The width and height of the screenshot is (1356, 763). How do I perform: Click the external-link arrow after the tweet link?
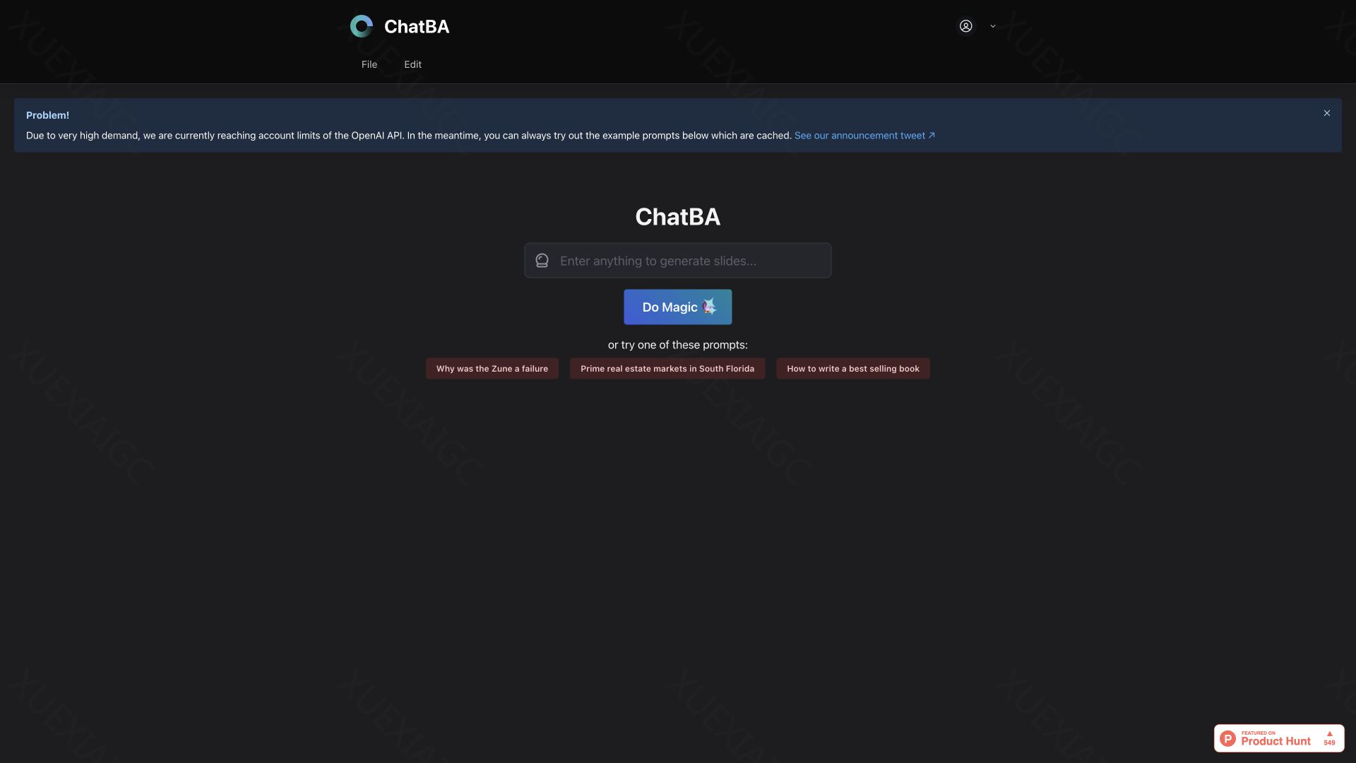tap(932, 136)
